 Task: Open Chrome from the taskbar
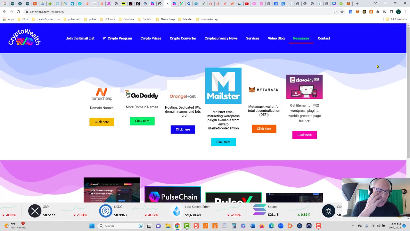pos(177,226)
